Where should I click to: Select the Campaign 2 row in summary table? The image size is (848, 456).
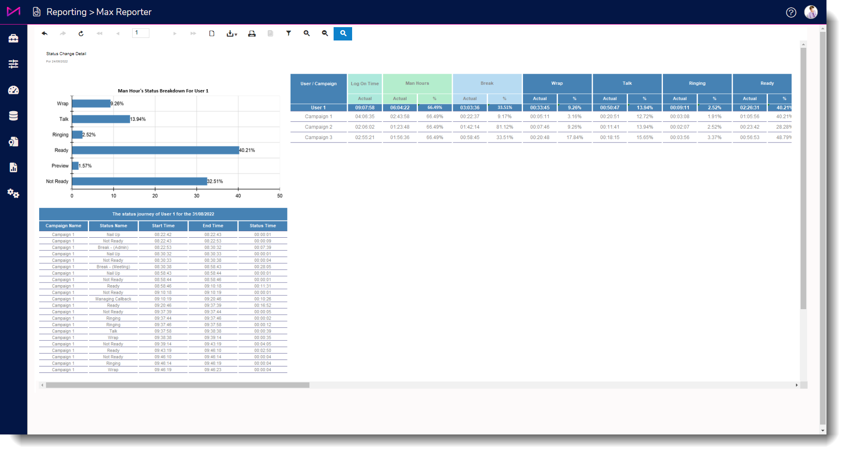pyautogui.click(x=541, y=127)
